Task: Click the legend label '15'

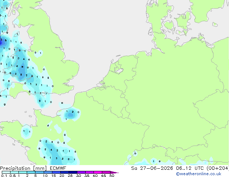Action: pos(53,176)
